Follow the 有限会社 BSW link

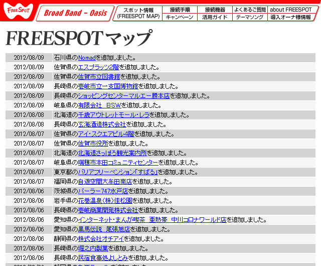pos(100,105)
